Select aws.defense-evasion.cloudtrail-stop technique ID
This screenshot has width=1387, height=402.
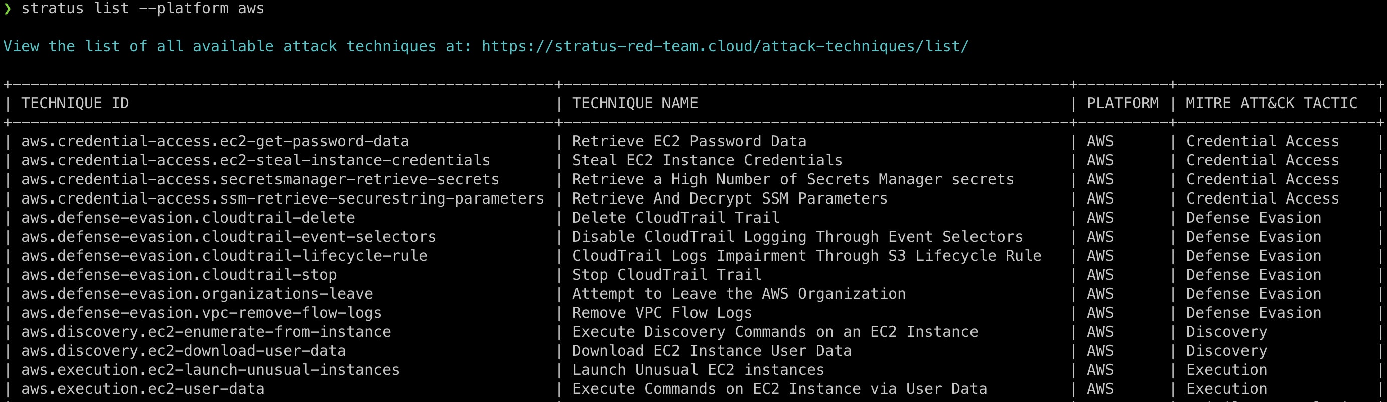pyautogui.click(x=179, y=275)
